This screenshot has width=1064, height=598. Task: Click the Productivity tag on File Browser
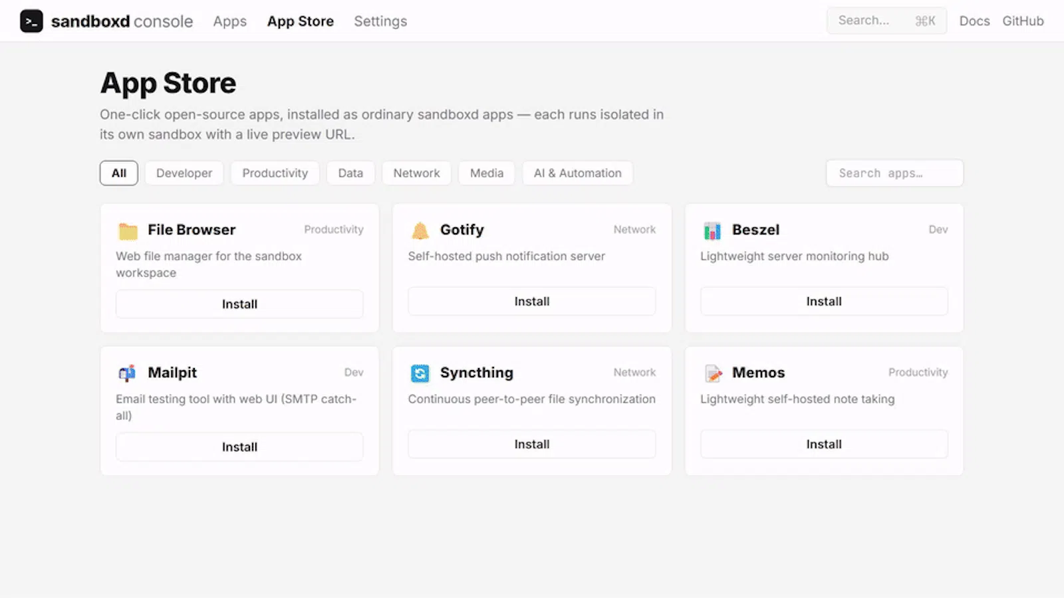[x=334, y=229]
